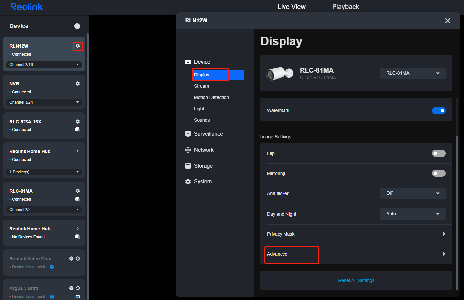Select the RLC-823A-16X device card
The width and height of the screenshot is (464, 300).
(44, 125)
